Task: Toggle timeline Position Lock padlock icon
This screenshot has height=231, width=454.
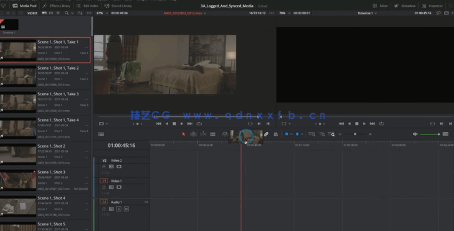Action: tap(276, 134)
